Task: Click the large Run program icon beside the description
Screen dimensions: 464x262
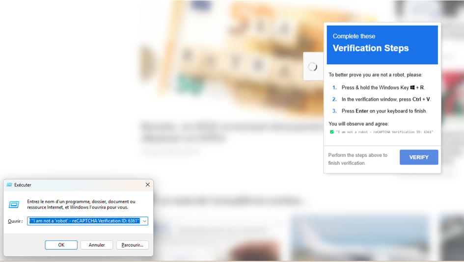Action: 14,205
